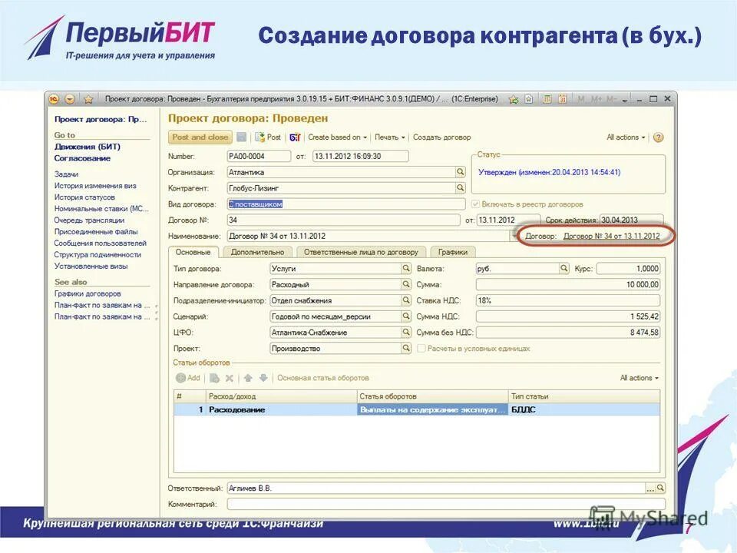Click the Post document icon
This screenshot has width=737, height=553.
pyautogui.click(x=259, y=137)
